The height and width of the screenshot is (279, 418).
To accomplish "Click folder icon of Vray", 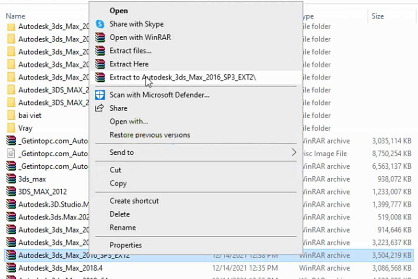I will (x=11, y=128).
